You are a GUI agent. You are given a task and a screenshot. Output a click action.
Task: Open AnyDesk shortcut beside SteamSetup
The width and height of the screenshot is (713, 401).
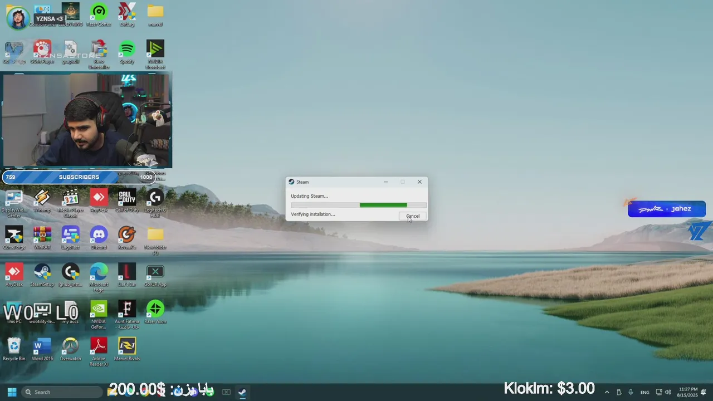point(14,275)
